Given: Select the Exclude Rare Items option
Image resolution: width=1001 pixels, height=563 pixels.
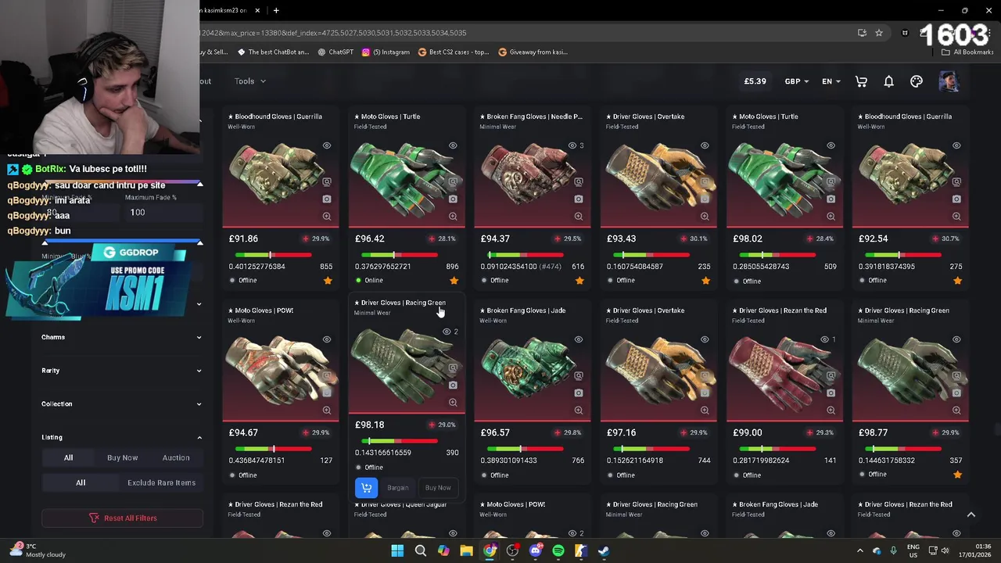Looking at the screenshot, I should [161, 483].
